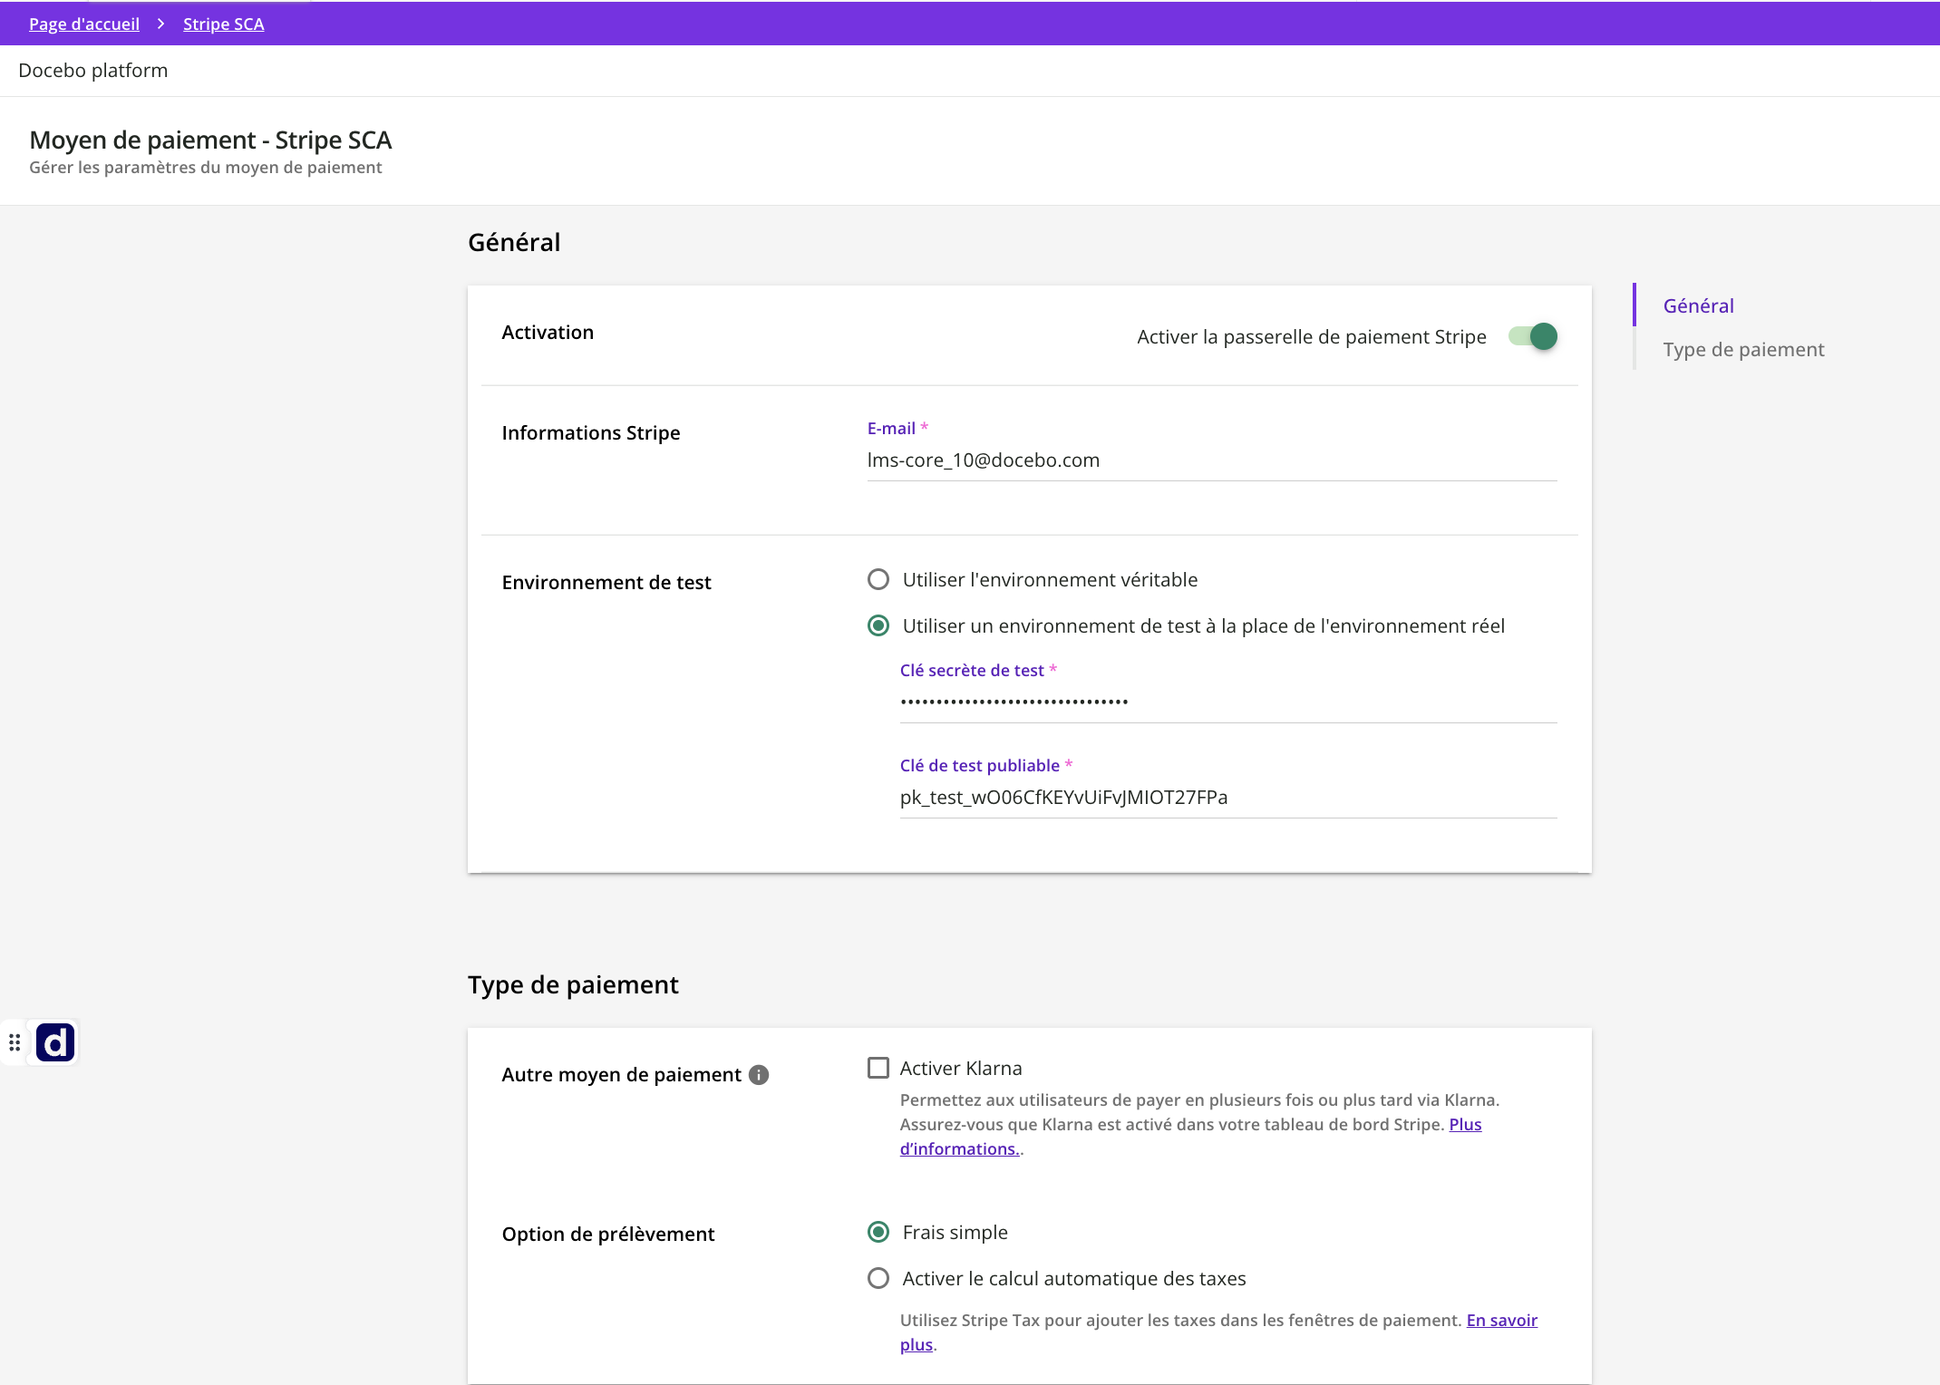Go to Général section in side navigation
The image size is (1940, 1385).
point(1698,305)
